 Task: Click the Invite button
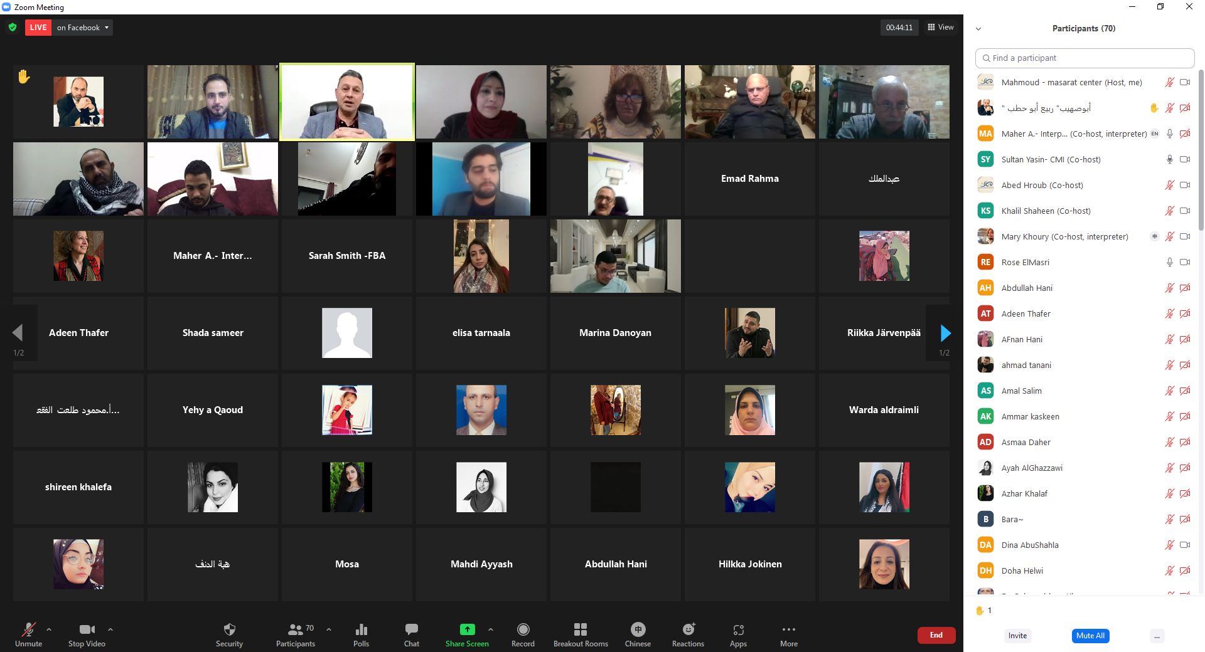coord(1017,636)
